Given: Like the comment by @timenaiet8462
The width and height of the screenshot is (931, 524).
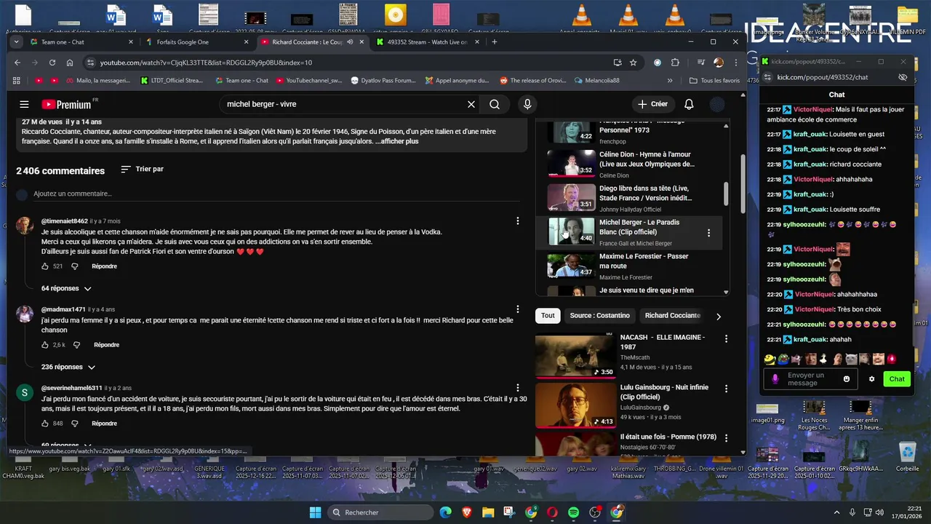Looking at the screenshot, I should (45, 266).
